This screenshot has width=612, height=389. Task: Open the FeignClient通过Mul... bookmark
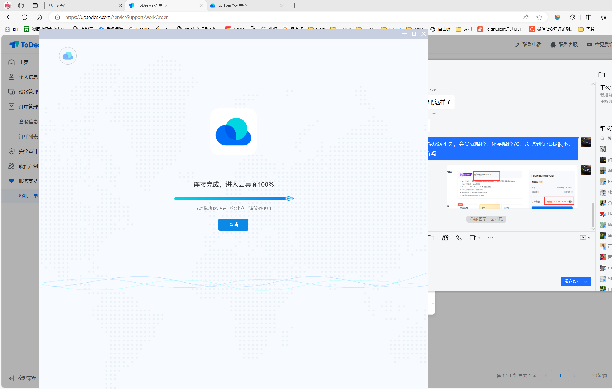click(501, 29)
